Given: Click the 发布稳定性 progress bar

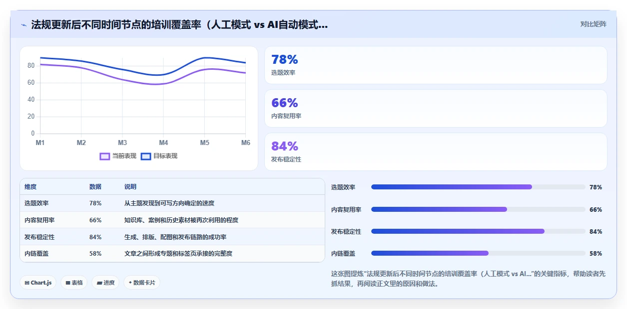Looking at the screenshot, I should [x=478, y=231].
